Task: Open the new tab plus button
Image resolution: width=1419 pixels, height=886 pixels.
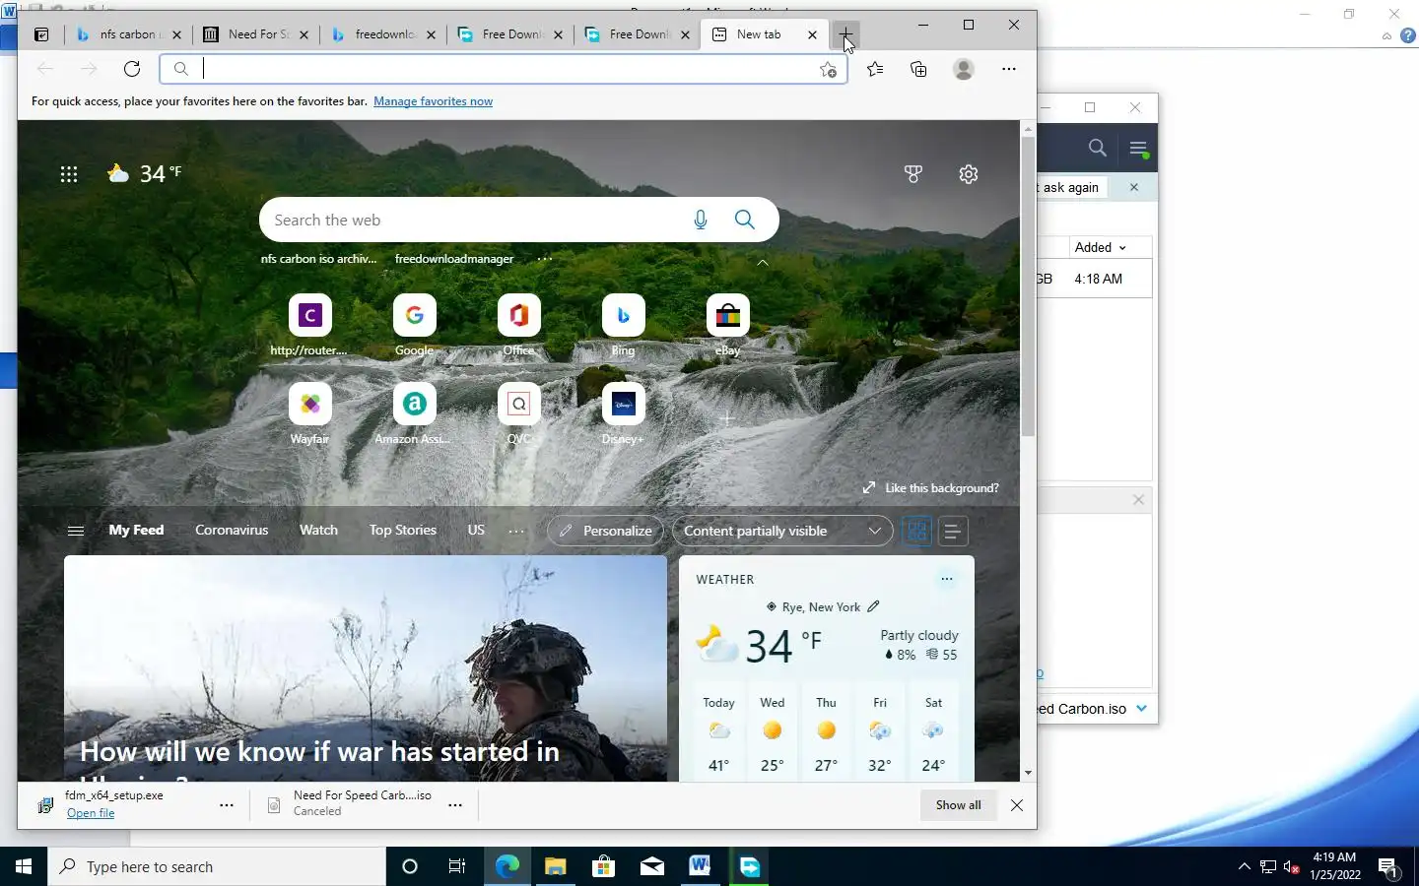Action: point(845,34)
